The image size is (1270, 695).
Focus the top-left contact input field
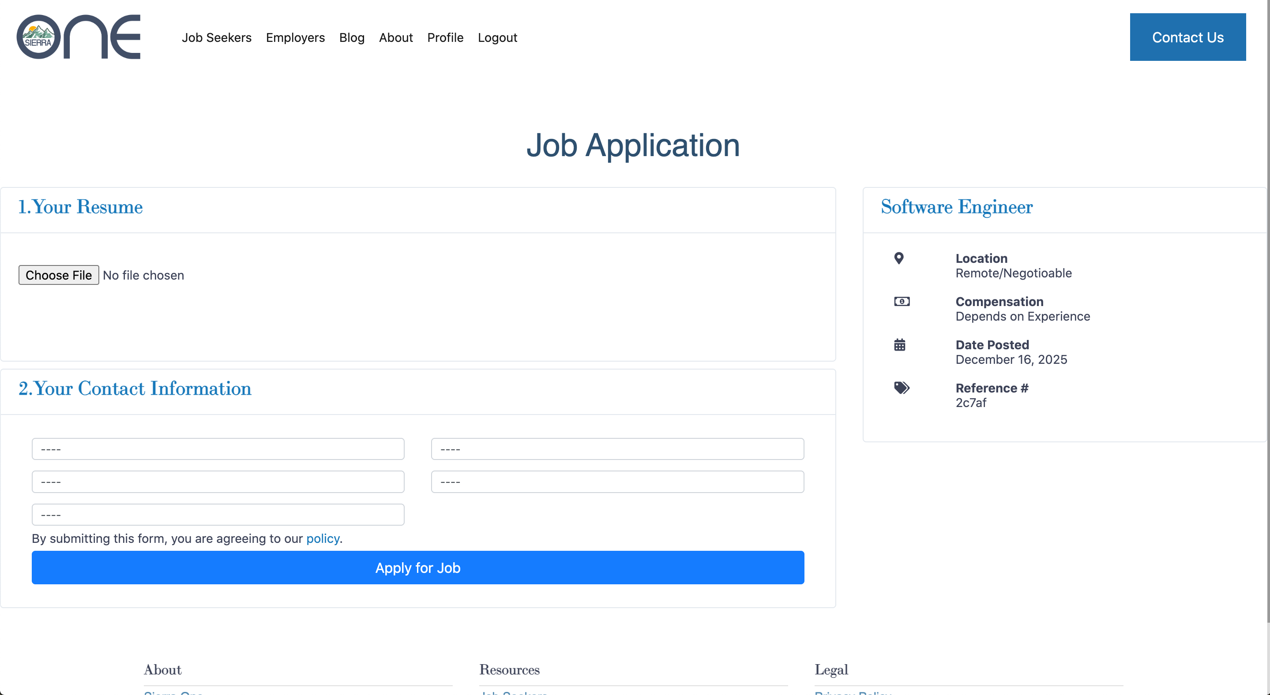click(x=218, y=449)
